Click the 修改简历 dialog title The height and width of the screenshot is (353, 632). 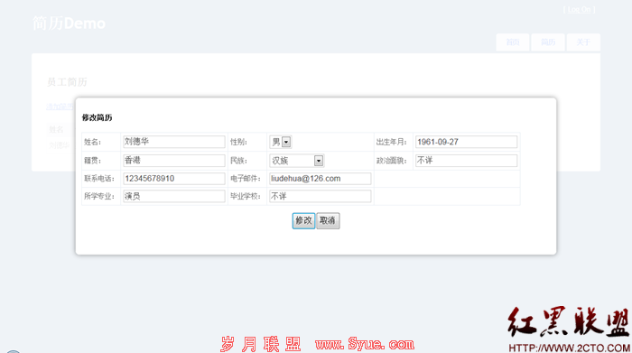pos(98,117)
